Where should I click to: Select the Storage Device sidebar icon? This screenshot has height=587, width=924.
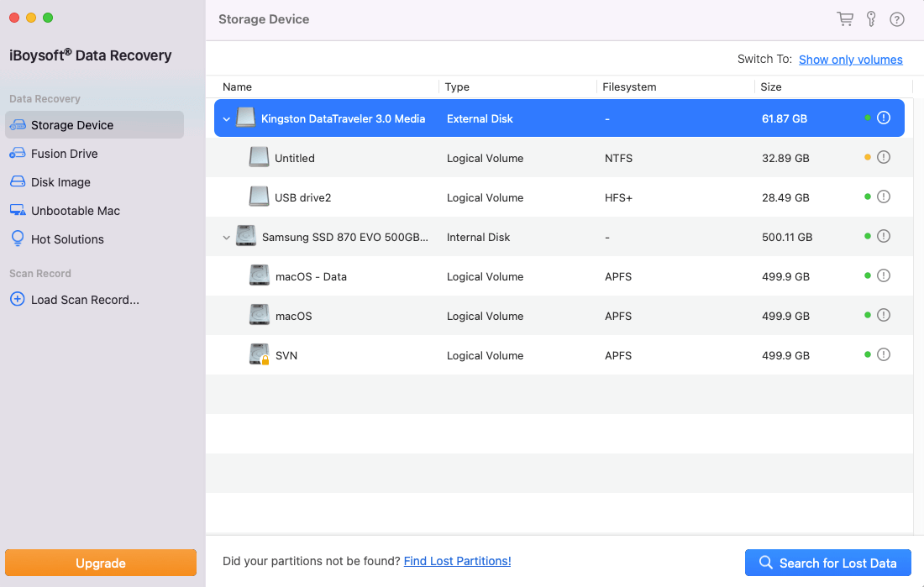[x=18, y=124]
